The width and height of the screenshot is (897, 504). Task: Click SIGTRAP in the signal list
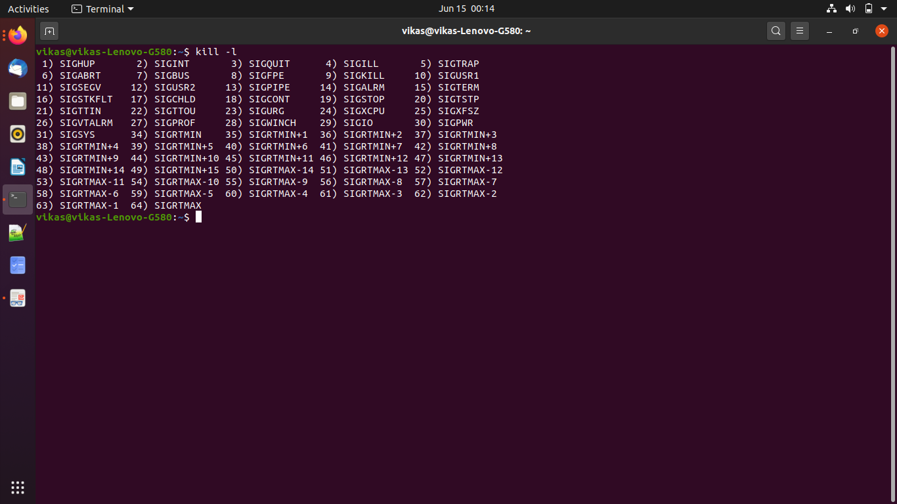pos(458,64)
